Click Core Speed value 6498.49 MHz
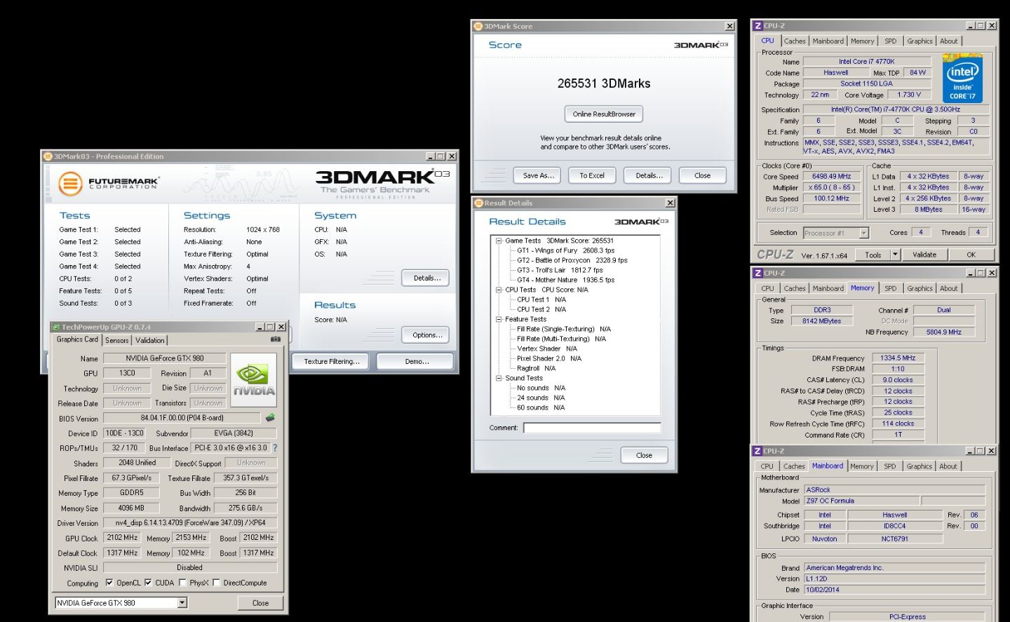The image size is (1010, 622). (x=831, y=177)
